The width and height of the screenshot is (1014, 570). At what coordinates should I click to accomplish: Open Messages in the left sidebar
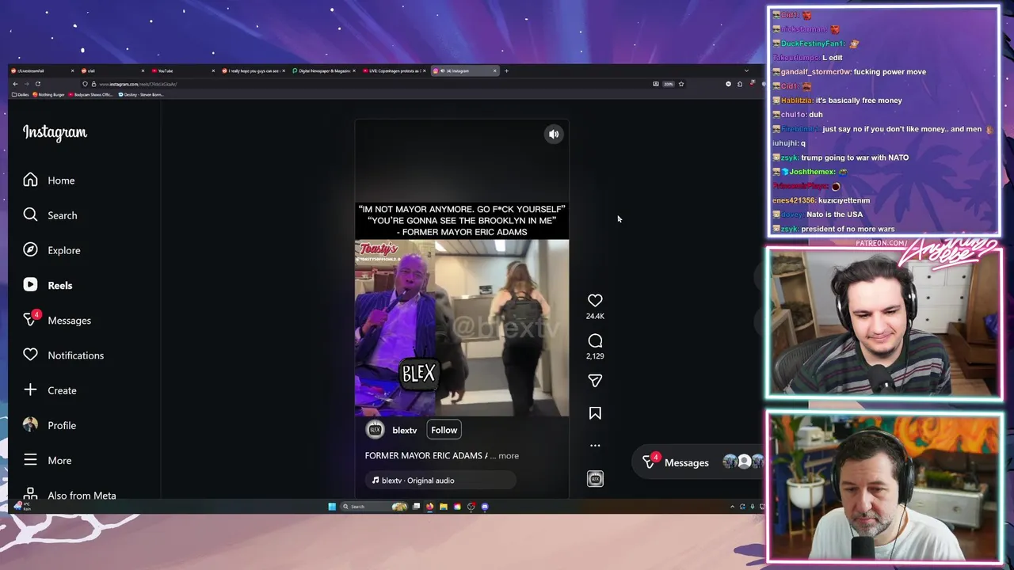[x=57, y=320]
